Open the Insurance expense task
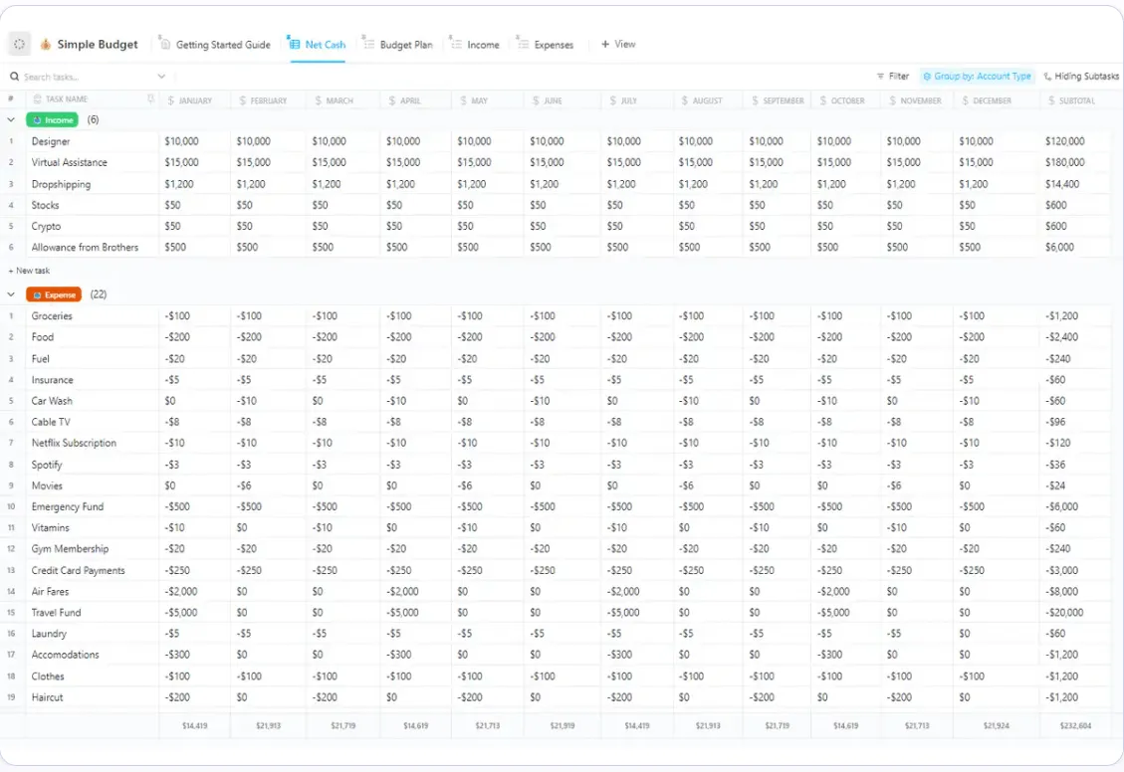Screen dimensions: 1124x772 pyautogui.click(x=53, y=380)
